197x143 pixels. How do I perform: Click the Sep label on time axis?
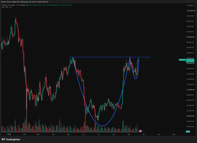point(129,134)
